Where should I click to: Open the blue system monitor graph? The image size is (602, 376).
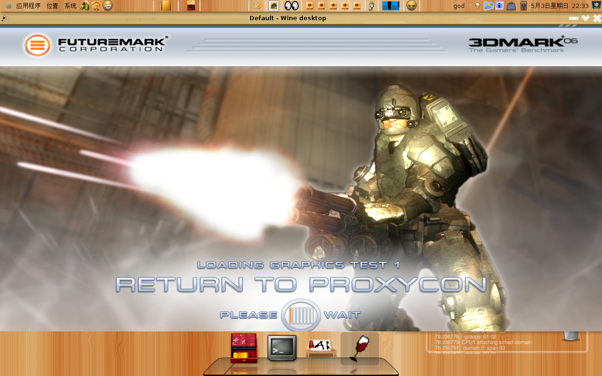391,6
